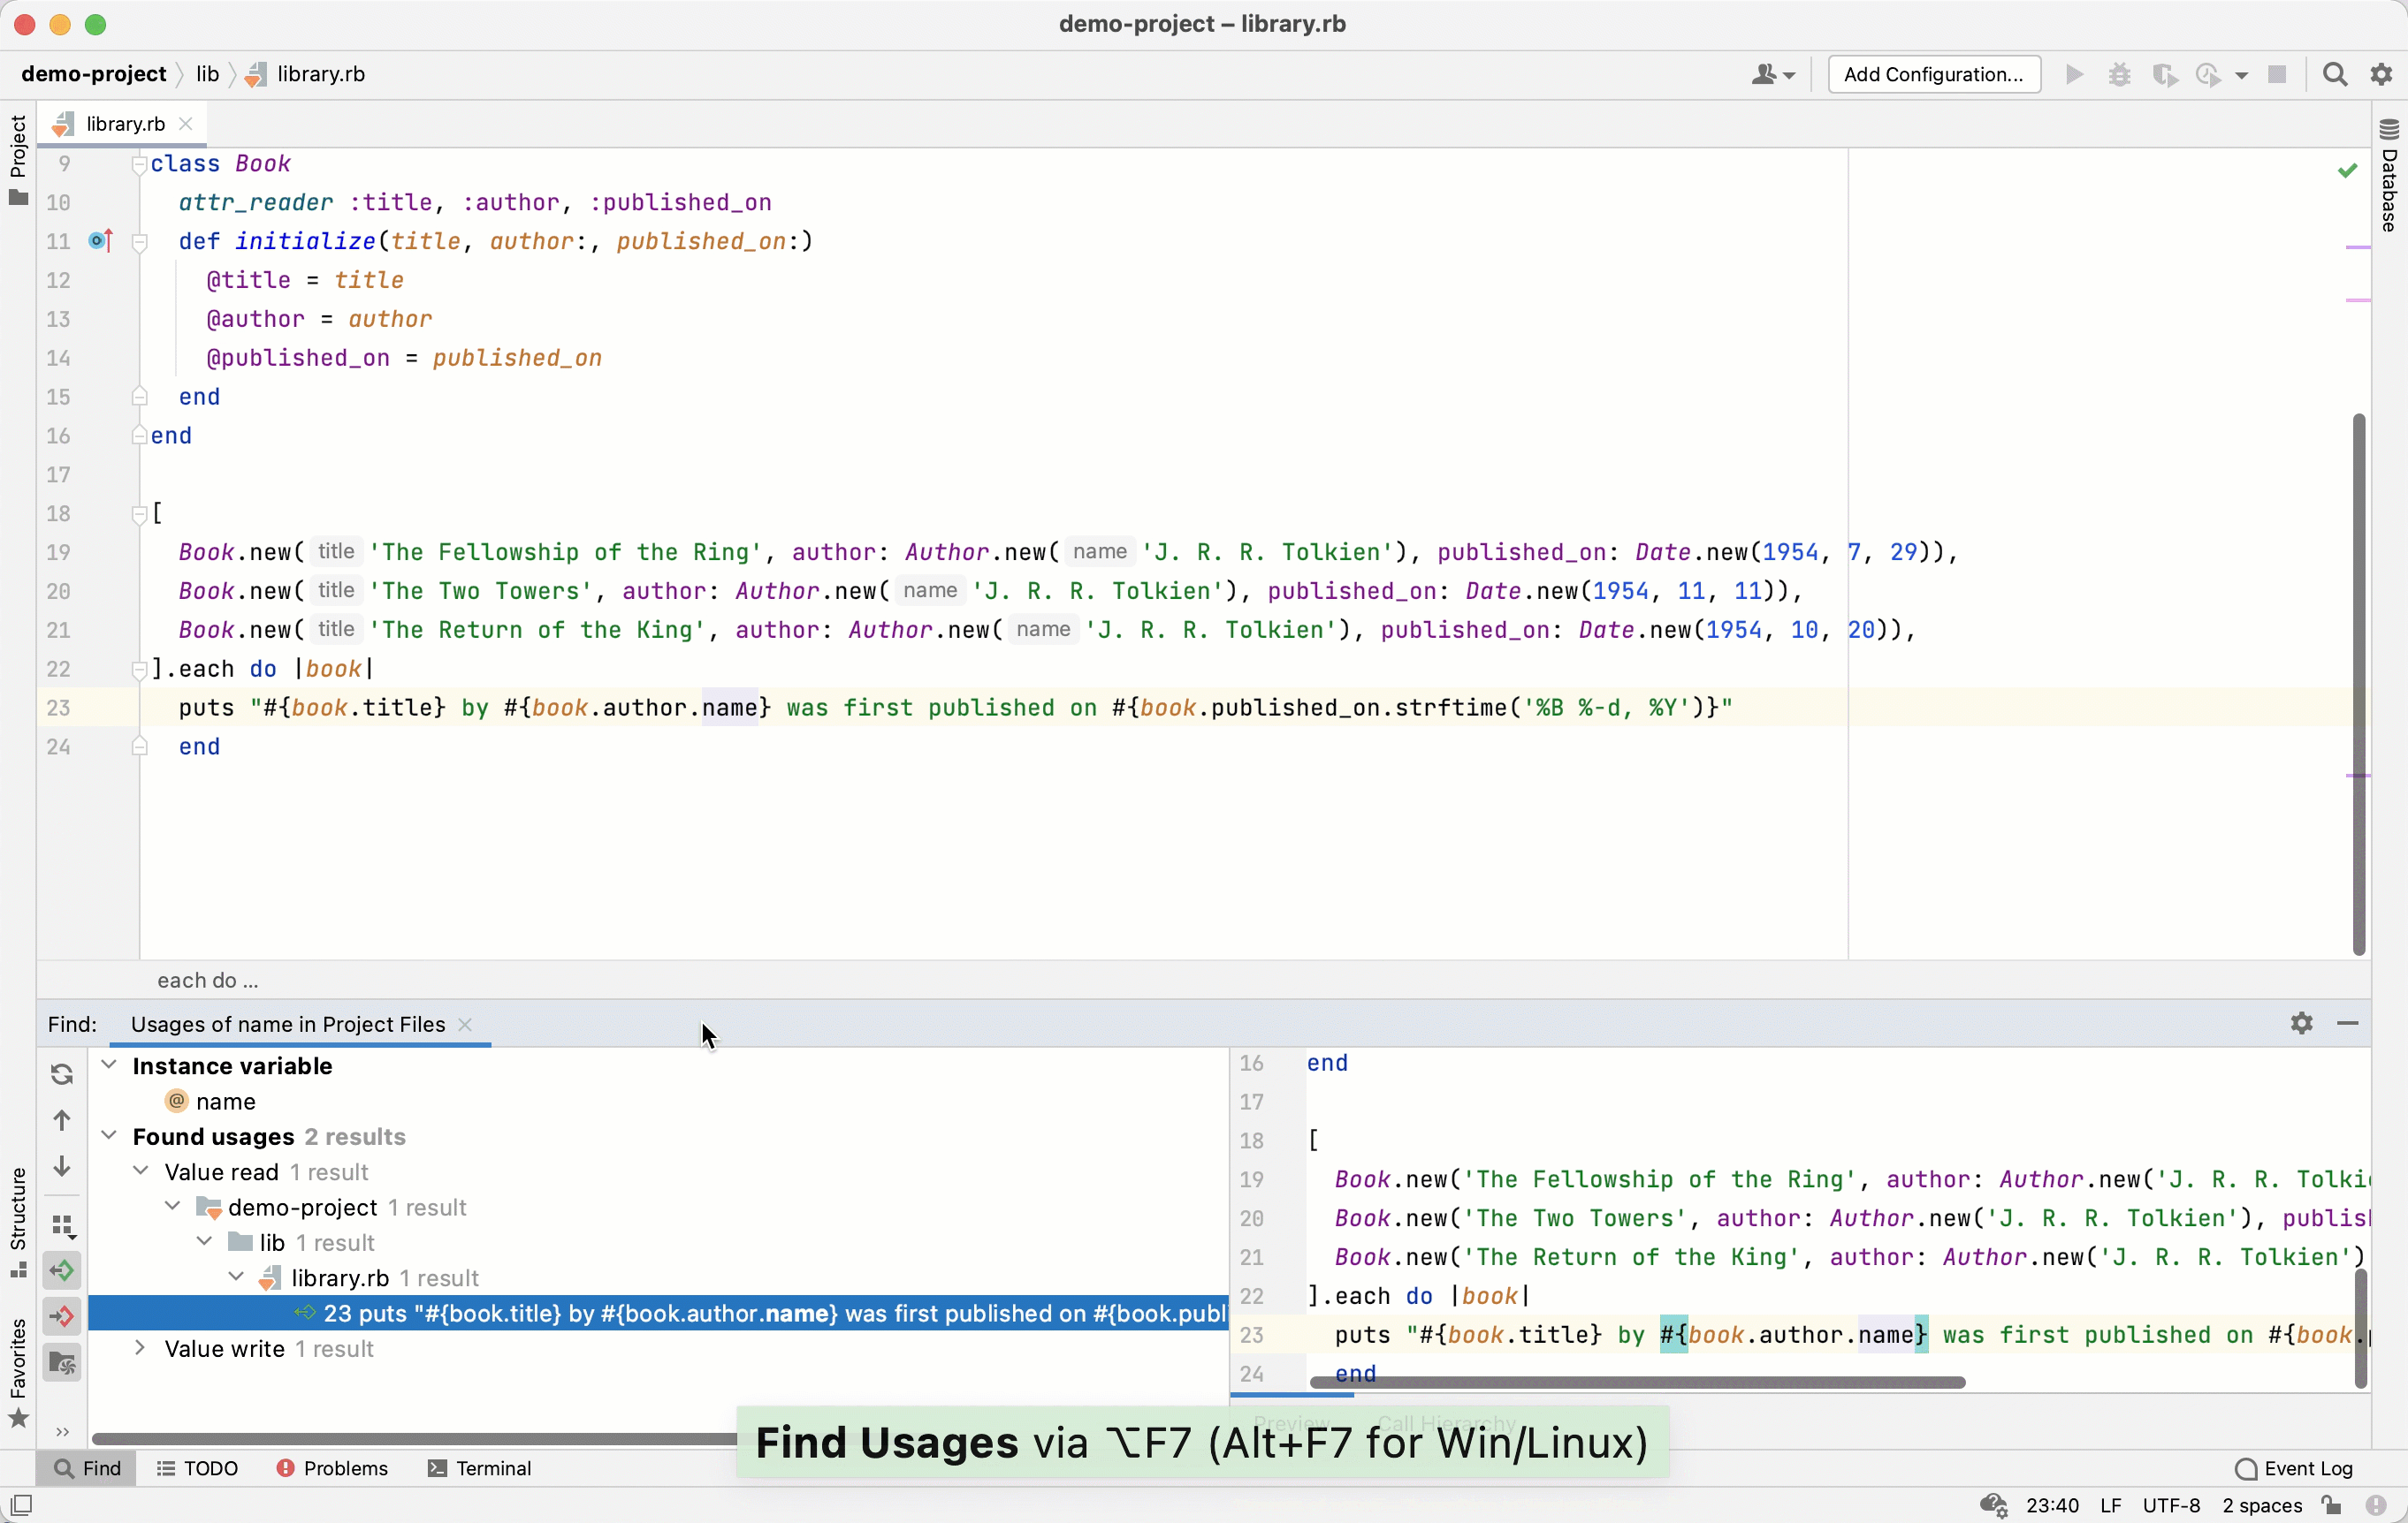Click the Debug bug icon in toolbar
The height and width of the screenshot is (1523, 2408).
tap(2119, 75)
